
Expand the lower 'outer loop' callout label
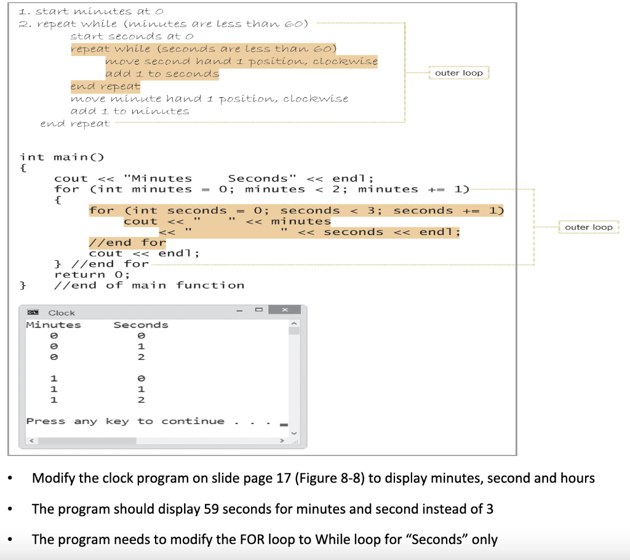(x=588, y=226)
